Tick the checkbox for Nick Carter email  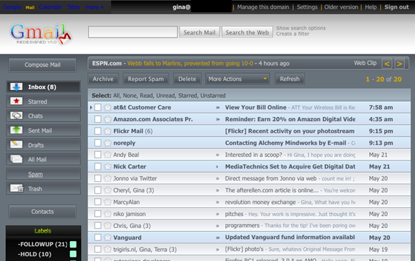tap(98, 166)
